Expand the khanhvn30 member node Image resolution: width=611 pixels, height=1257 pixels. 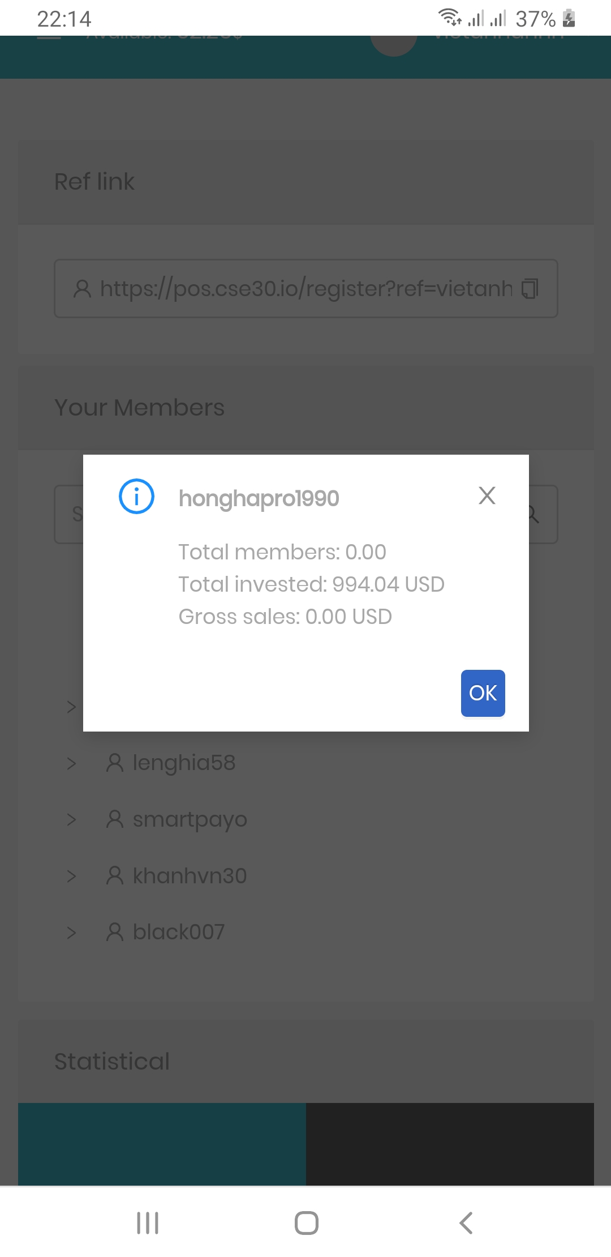coord(71,876)
